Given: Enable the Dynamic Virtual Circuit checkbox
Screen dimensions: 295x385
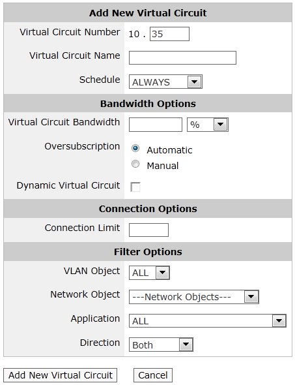Looking at the screenshot, I should point(135,187).
